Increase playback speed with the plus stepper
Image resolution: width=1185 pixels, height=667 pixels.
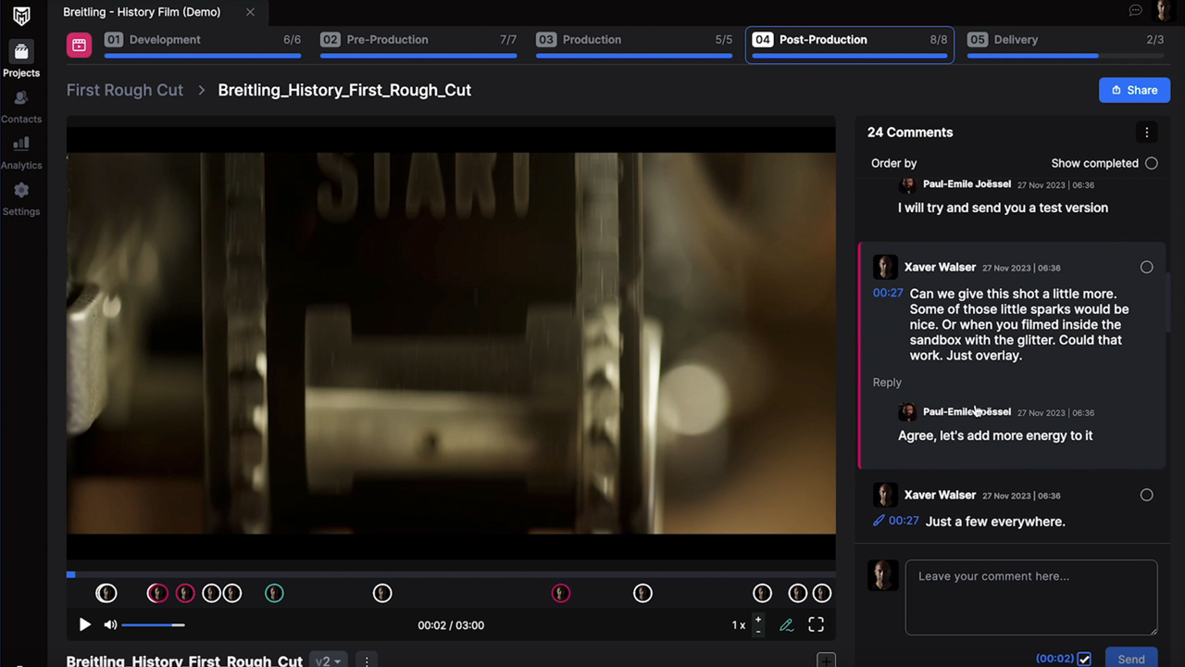point(758,620)
